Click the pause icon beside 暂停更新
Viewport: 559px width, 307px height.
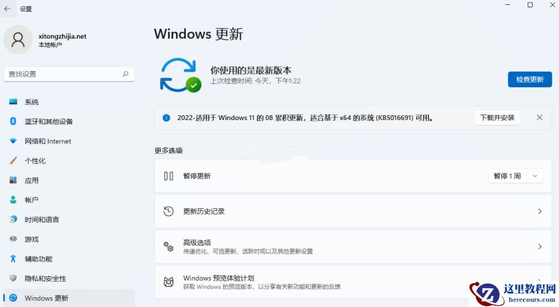(169, 176)
